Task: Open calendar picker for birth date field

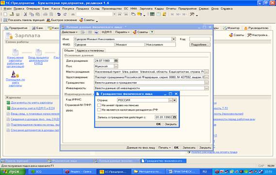Action: (x=116, y=61)
